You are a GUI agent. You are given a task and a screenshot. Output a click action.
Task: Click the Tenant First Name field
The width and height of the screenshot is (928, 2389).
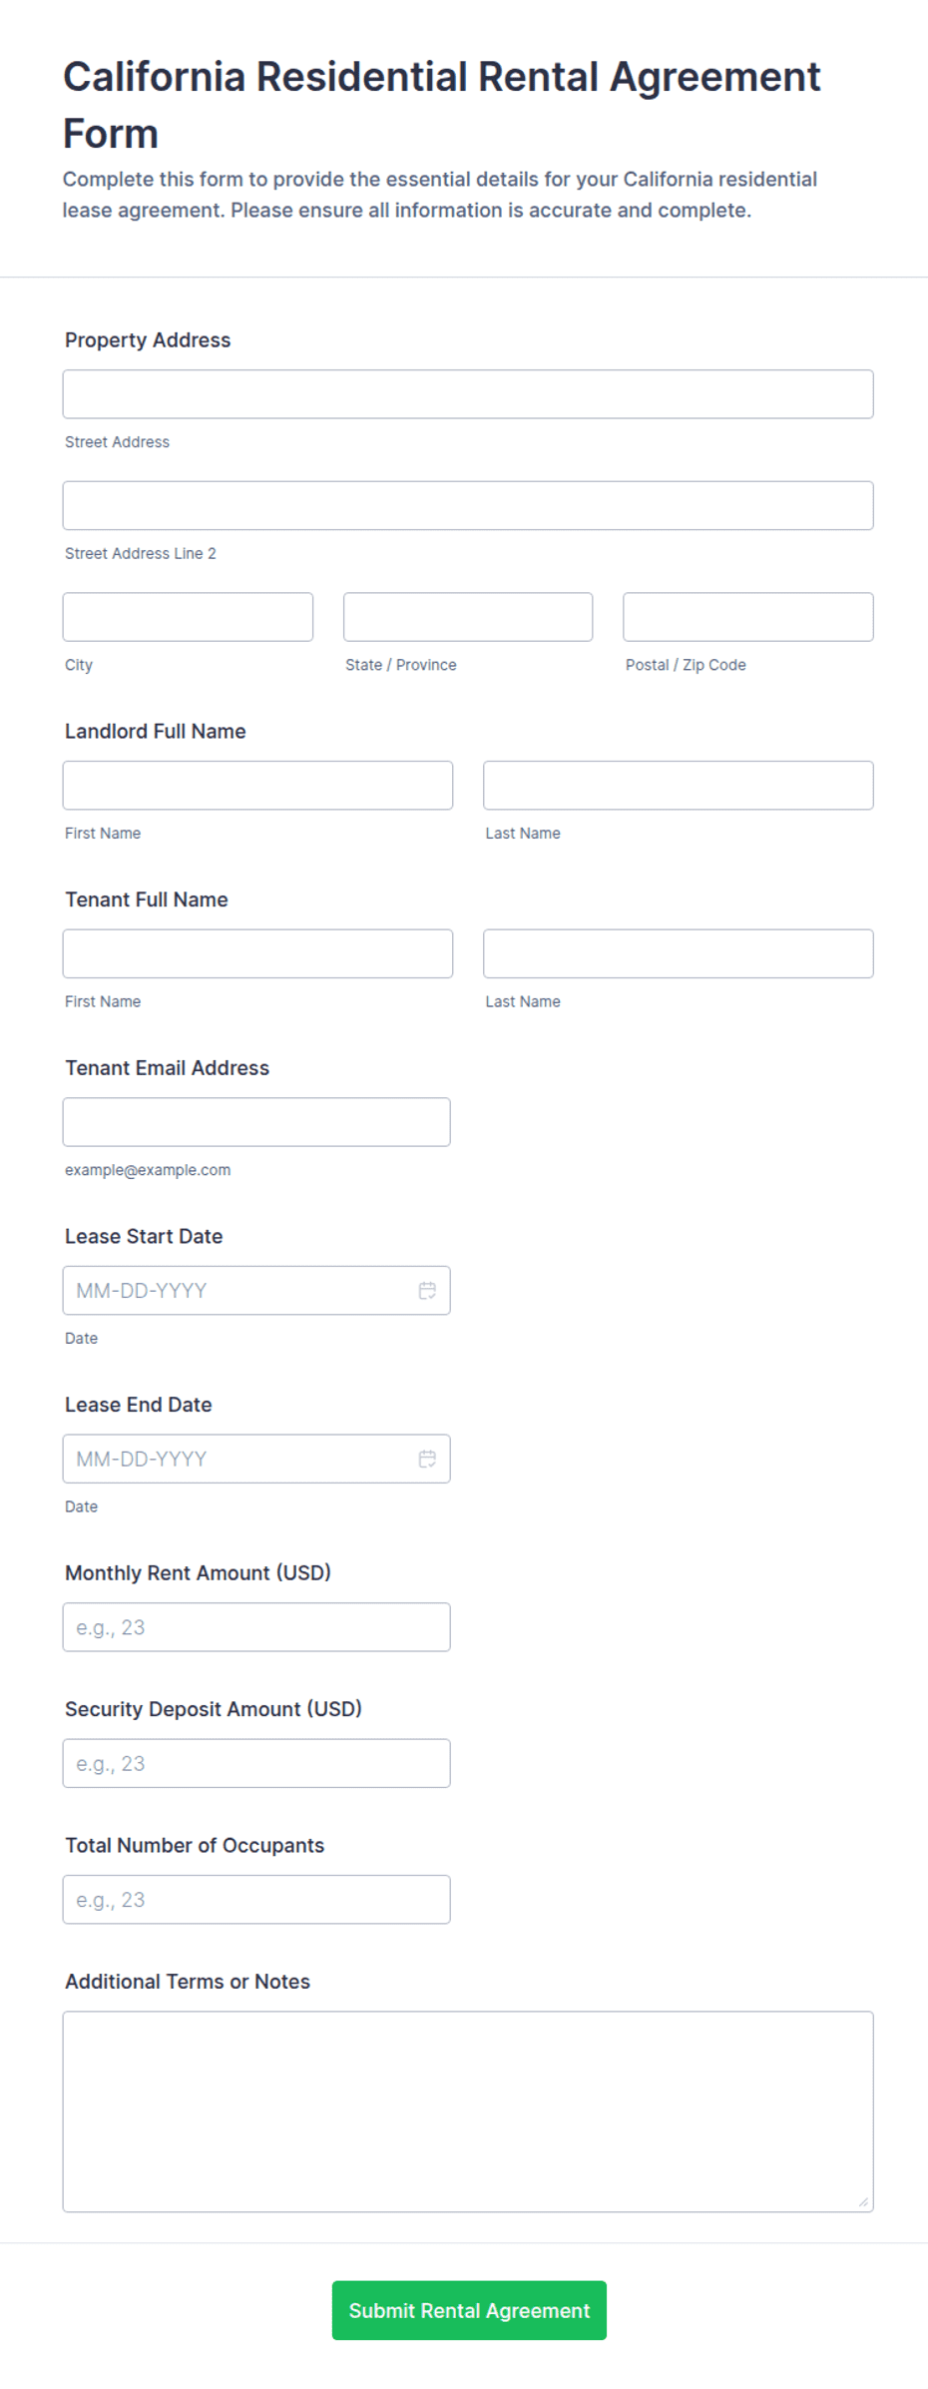point(257,953)
